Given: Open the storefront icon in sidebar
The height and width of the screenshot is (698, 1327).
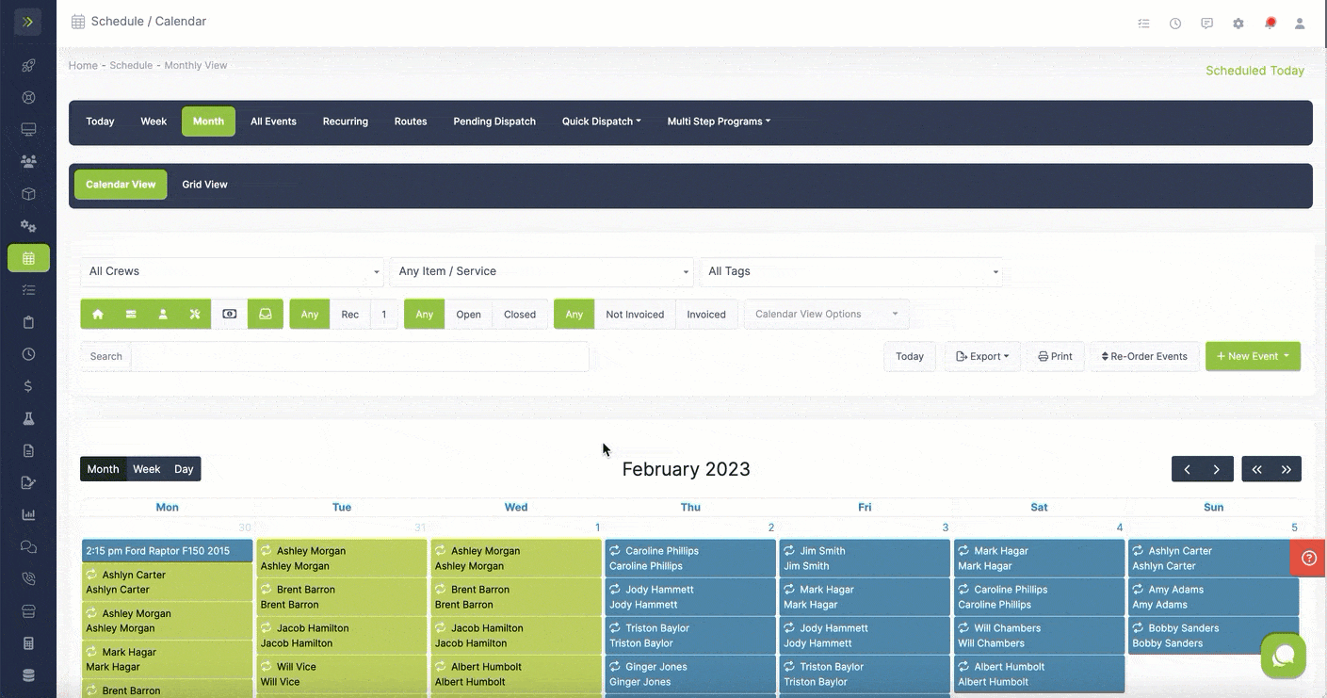Looking at the screenshot, I should pyautogui.click(x=28, y=611).
